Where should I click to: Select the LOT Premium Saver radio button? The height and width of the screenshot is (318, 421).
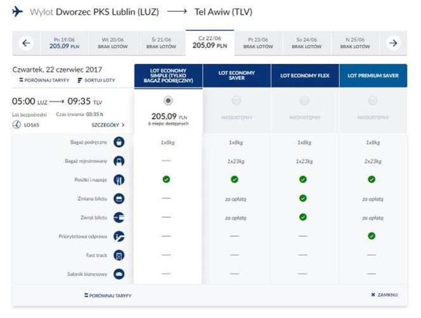click(x=373, y=100)
